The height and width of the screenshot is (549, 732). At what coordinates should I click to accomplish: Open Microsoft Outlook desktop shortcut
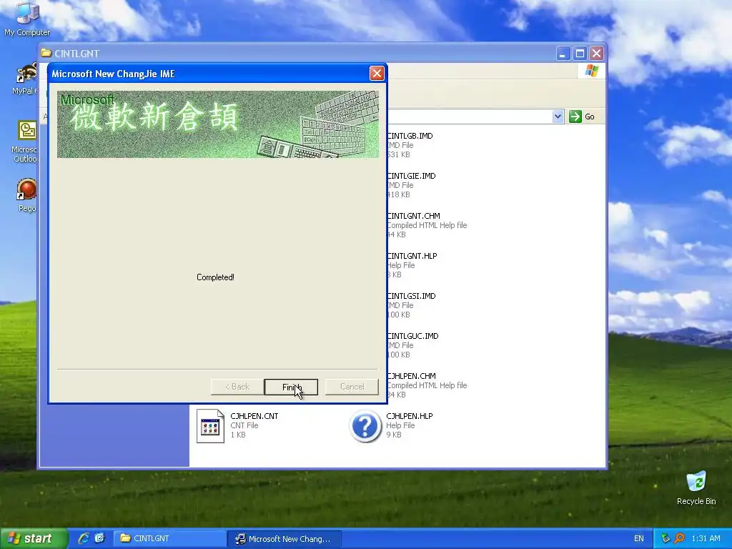pos(26,141)
